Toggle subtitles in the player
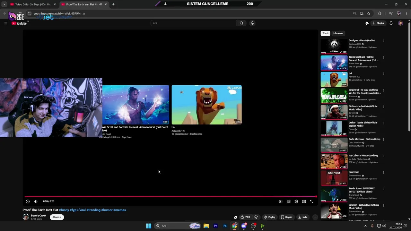This screenshot has width=411, height=231. click(288, 201)
